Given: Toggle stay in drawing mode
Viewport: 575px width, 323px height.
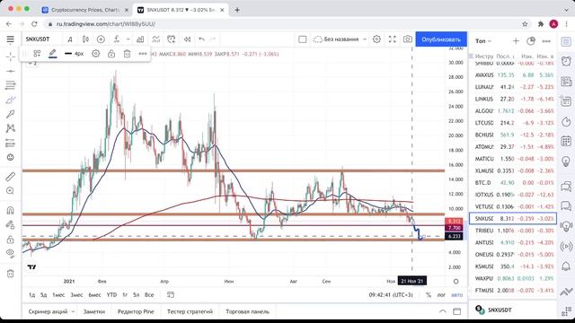Looking at the screenshot, I should (10, 225).
